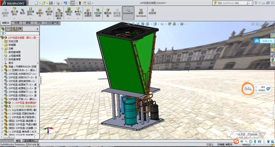275x147 pixels.
Task: Select 上视基准面 (Top Plane) in the tree
Action: [x=14, y=56]
